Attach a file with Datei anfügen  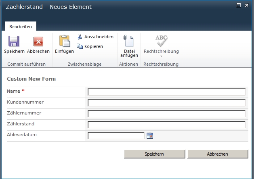pyautogui.click(x=129, y=41)
